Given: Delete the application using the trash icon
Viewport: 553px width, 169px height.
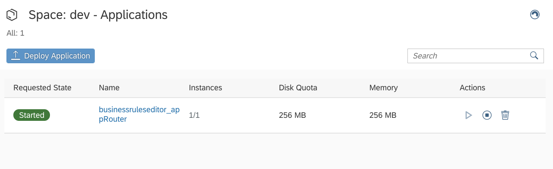Looking at the screenshot, I should 505,115.
